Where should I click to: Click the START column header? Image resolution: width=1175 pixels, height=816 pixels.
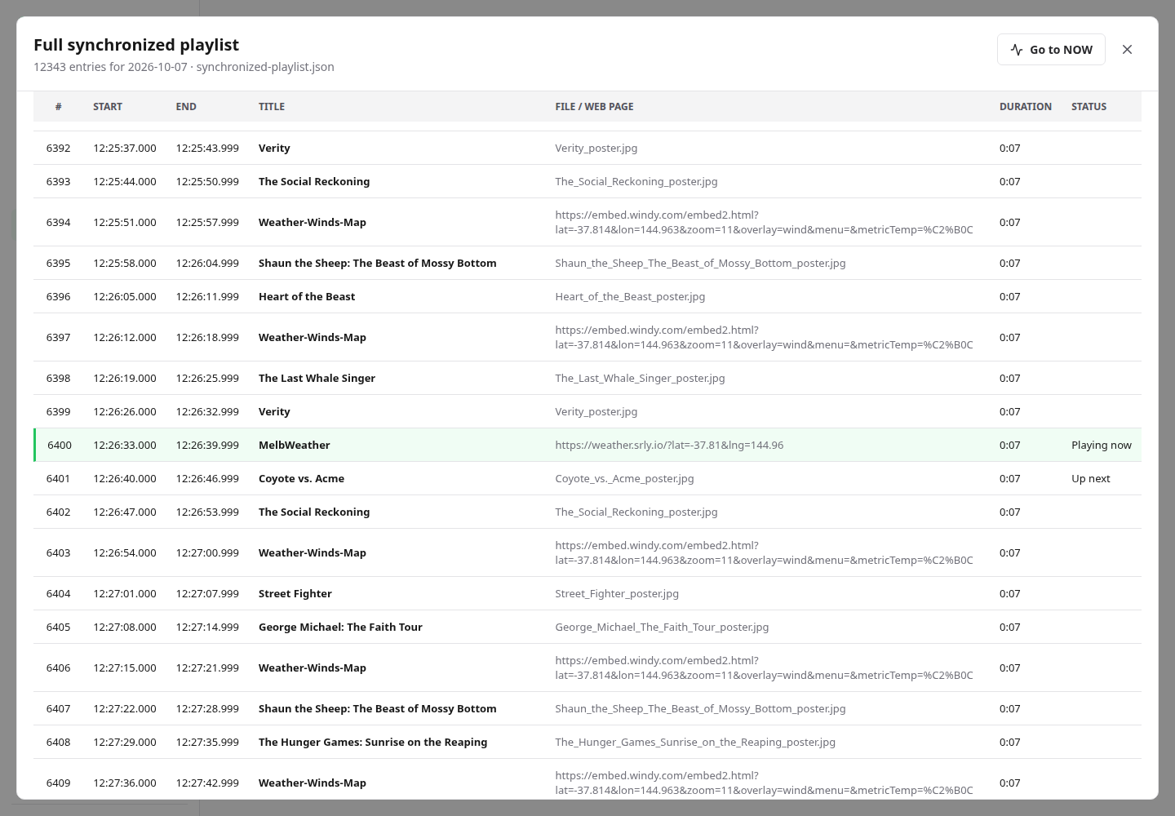pos(108,107)
